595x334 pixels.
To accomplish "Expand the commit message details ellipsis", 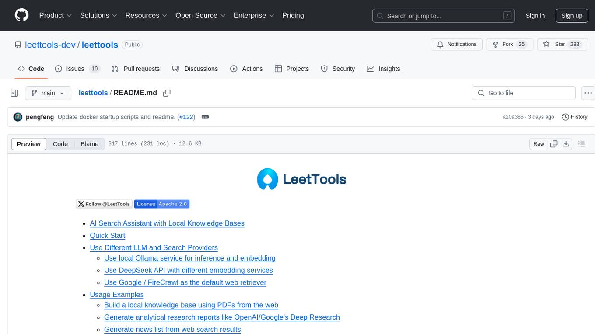I will pyautogui.click(x=205, y=117).
